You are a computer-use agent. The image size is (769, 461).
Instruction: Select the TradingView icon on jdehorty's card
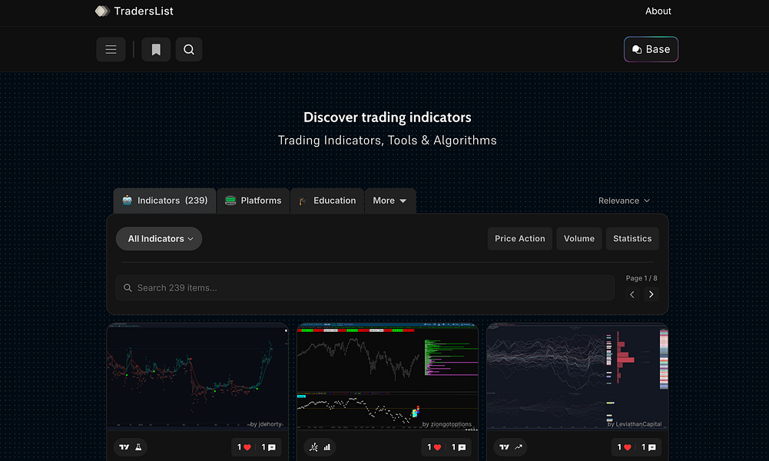coord(124,447)
